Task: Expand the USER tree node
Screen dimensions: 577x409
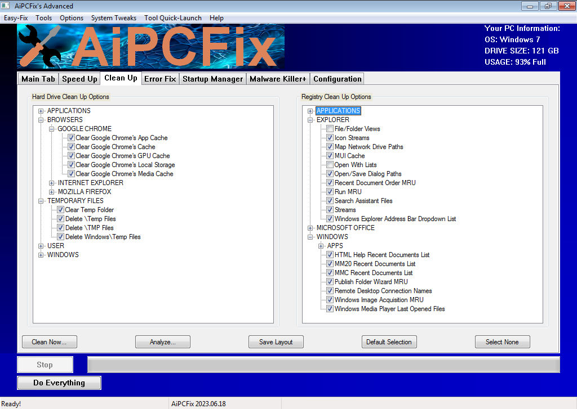Action: coord(41,246)
